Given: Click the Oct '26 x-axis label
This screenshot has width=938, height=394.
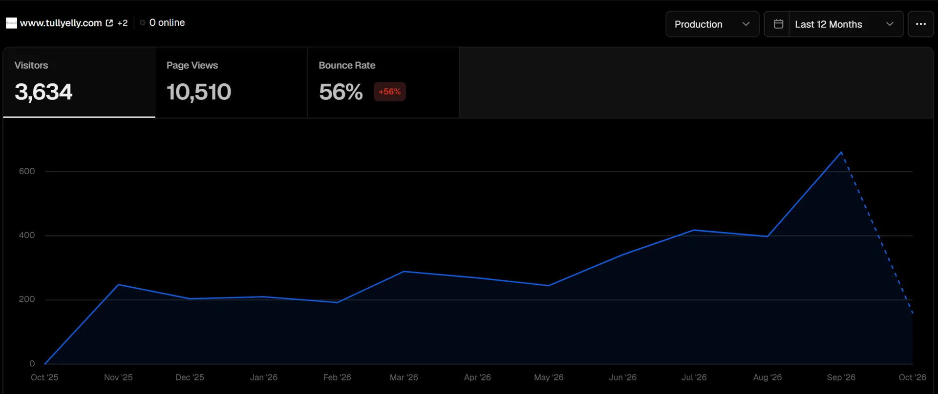Looking at the screenshot, I should (x=912, y=377).
